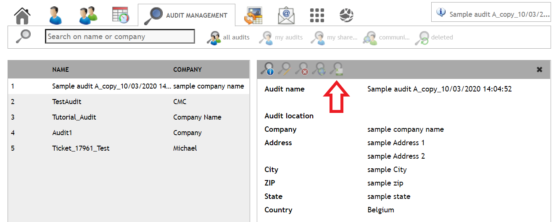Viewport: 559px width, 222px height.
Task: Open the globe network icon
Action: pyautogui.click(x=346, y=16)
